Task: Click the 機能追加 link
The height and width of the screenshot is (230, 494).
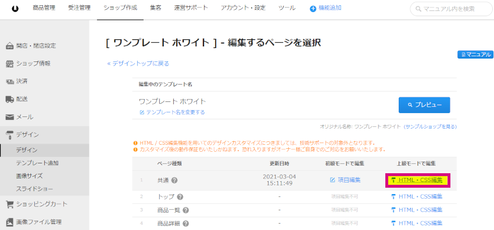Action: click(x=330, y=8)
